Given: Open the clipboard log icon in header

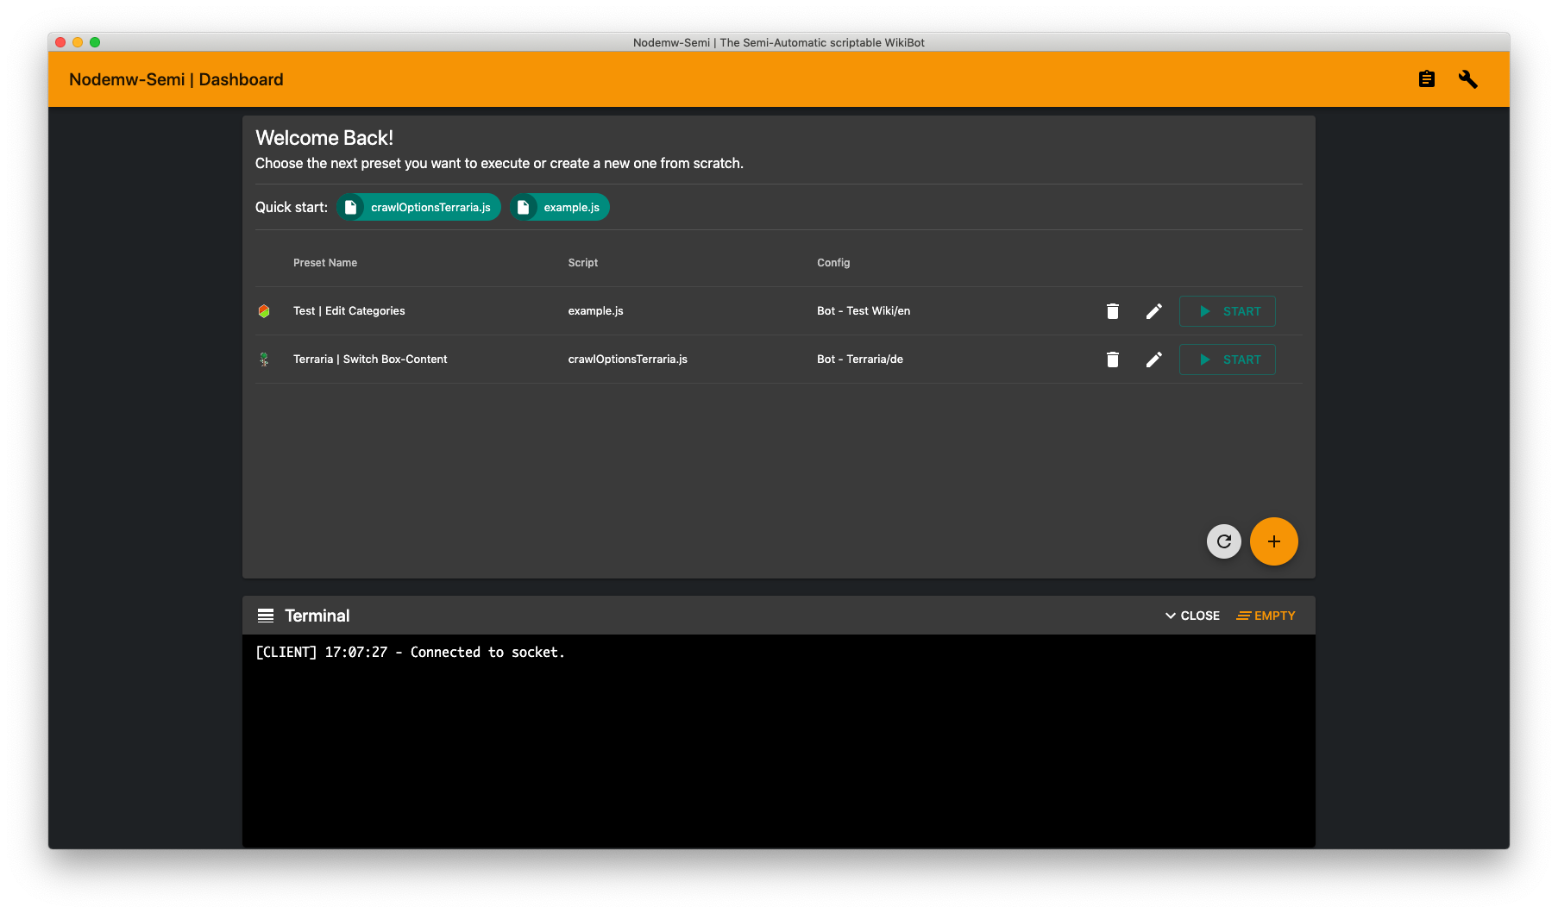Looking at the screenshot, I should click(x=1426, y=79).
